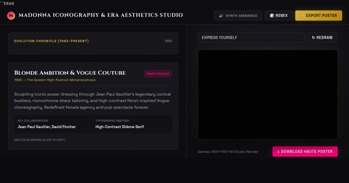
Task: Click Madonna Iconography studio title text
Action: click(x=101, y=15)
